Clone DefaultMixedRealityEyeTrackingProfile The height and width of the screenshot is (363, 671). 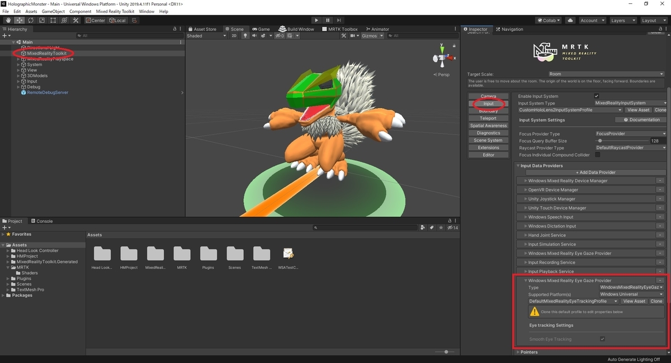(x=656, y=301)
